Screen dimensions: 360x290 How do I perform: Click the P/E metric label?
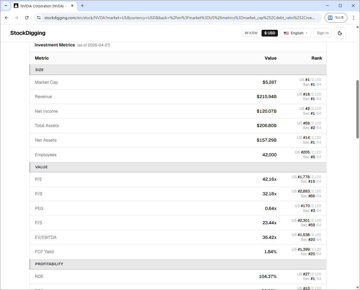[39, 179]
